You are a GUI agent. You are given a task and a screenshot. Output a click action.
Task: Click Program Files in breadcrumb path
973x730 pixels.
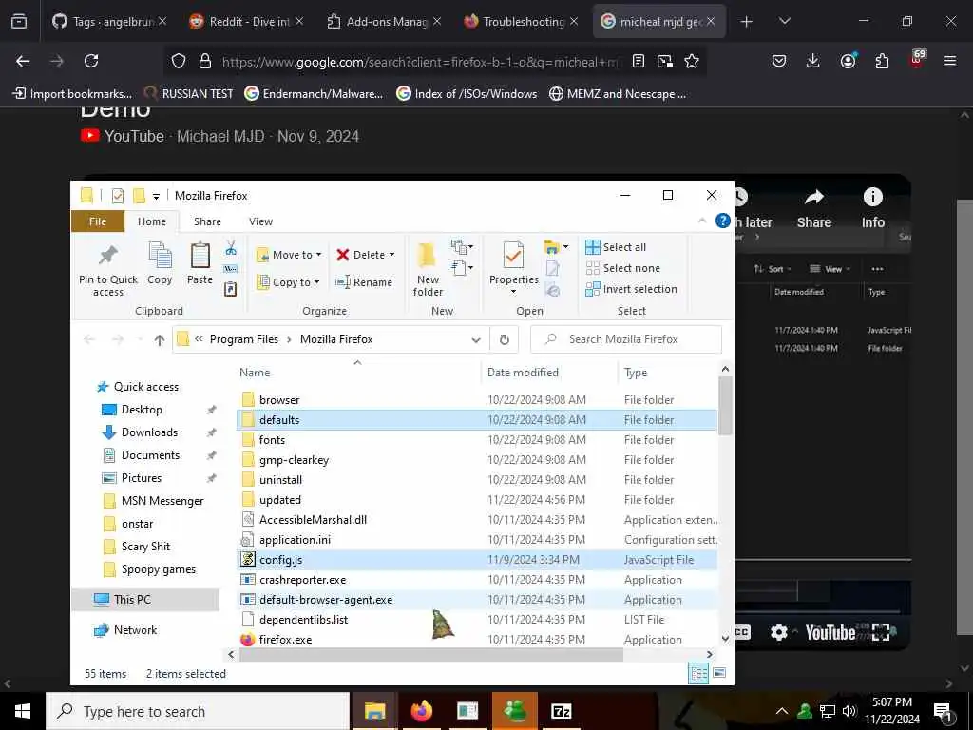pos(244,339)
